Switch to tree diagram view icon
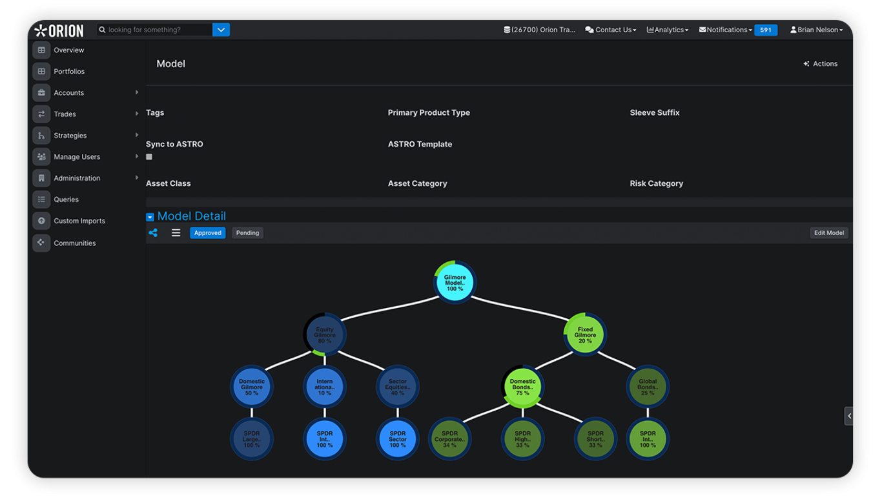This screenshot has width=882, height=503. (x=153, y=233)
